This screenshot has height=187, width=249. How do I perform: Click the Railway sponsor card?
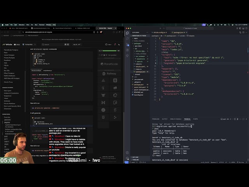pyautogui.click(x=109, y=74)
